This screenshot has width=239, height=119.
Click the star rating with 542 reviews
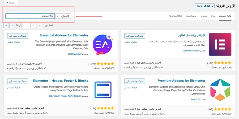[223, 109]
